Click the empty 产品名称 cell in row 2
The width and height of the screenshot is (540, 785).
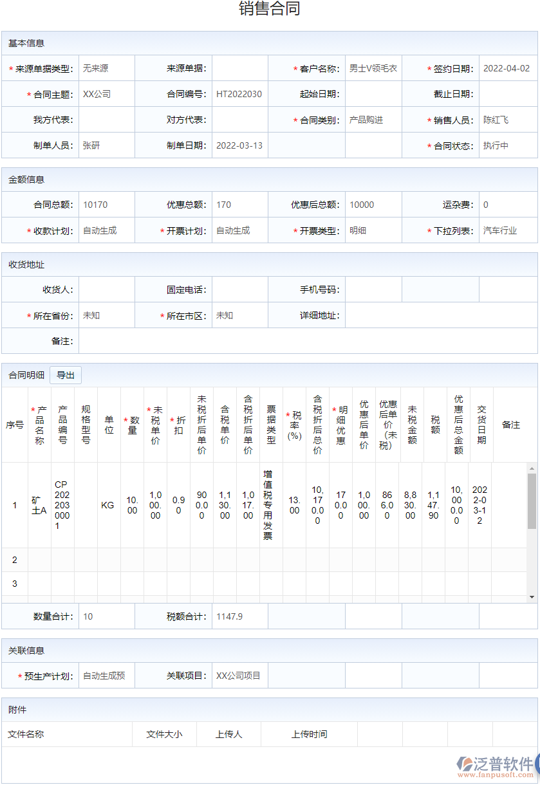point(39,559)
